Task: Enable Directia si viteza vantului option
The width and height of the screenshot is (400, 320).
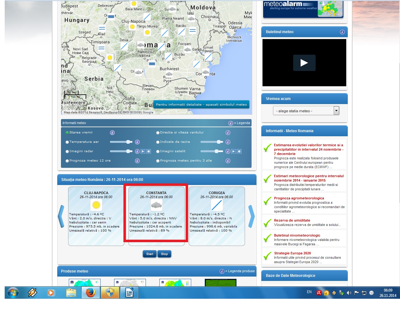Action: pos(158,133)
